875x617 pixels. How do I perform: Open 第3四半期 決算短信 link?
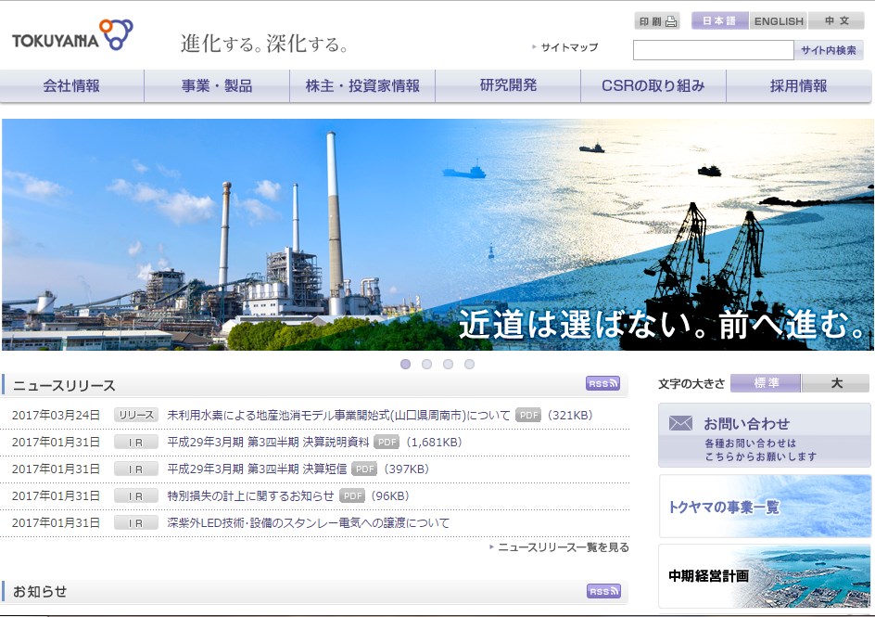click(x=257, y=469)
